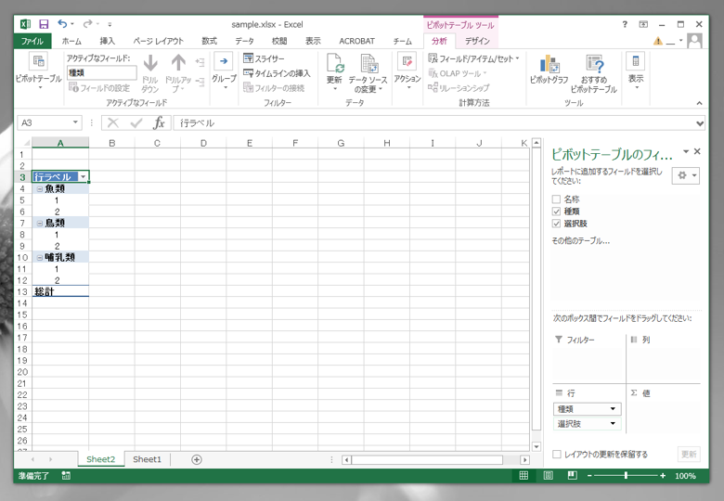Switch to the デザイン tab
The width and height of the screenshot is (724, 501).
(x=477, y=41)
